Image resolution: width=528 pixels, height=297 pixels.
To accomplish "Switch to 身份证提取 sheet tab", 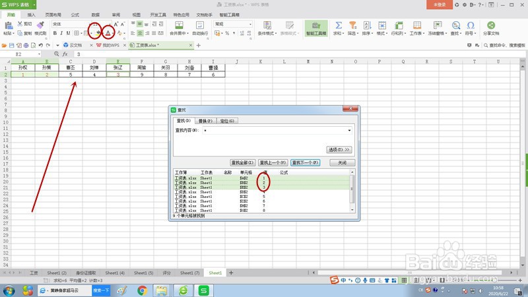I will point(86,273).
